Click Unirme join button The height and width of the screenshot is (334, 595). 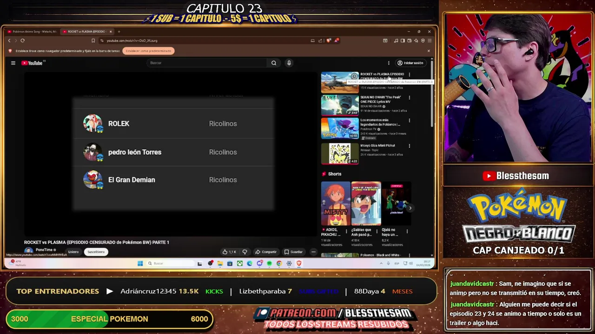[x=73, y=252]
